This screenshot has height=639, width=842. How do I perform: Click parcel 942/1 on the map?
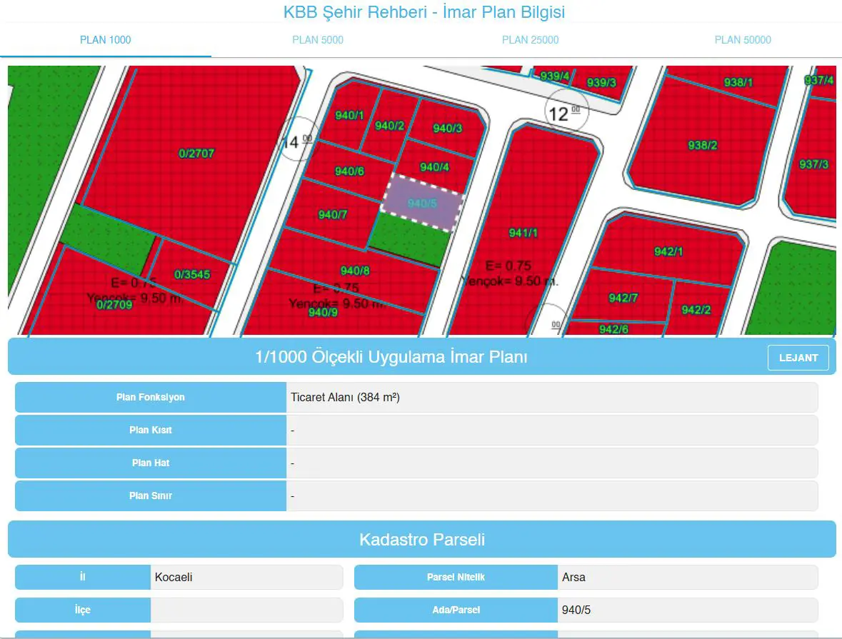(x=668, y=251)
